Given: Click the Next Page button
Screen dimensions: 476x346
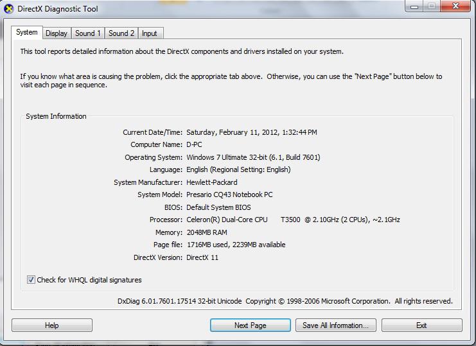Looking at the screenshot, I should coord(250,325).
